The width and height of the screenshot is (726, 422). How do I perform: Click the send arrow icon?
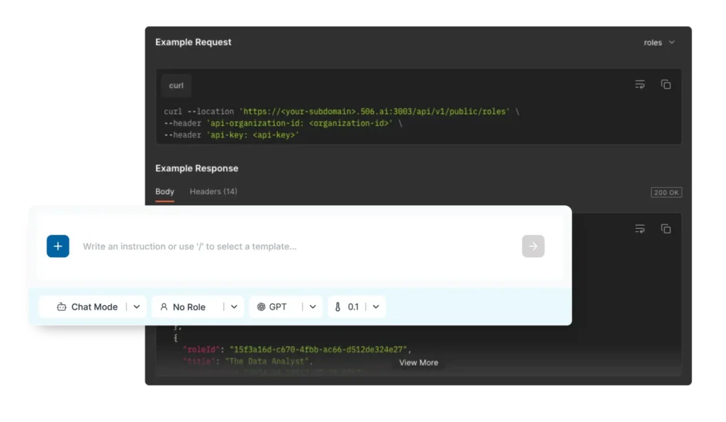point(533,246)
